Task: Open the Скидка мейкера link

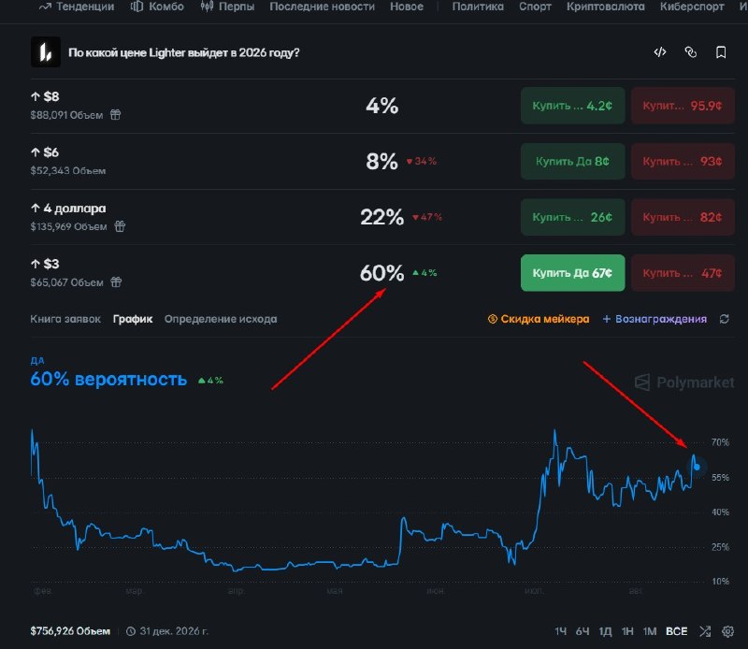Action: [539, 319]
